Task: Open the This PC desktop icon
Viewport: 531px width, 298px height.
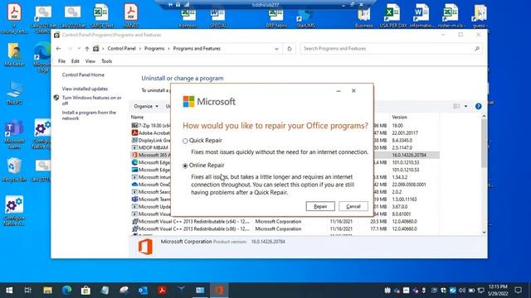Action: click(x=14, y=93)
